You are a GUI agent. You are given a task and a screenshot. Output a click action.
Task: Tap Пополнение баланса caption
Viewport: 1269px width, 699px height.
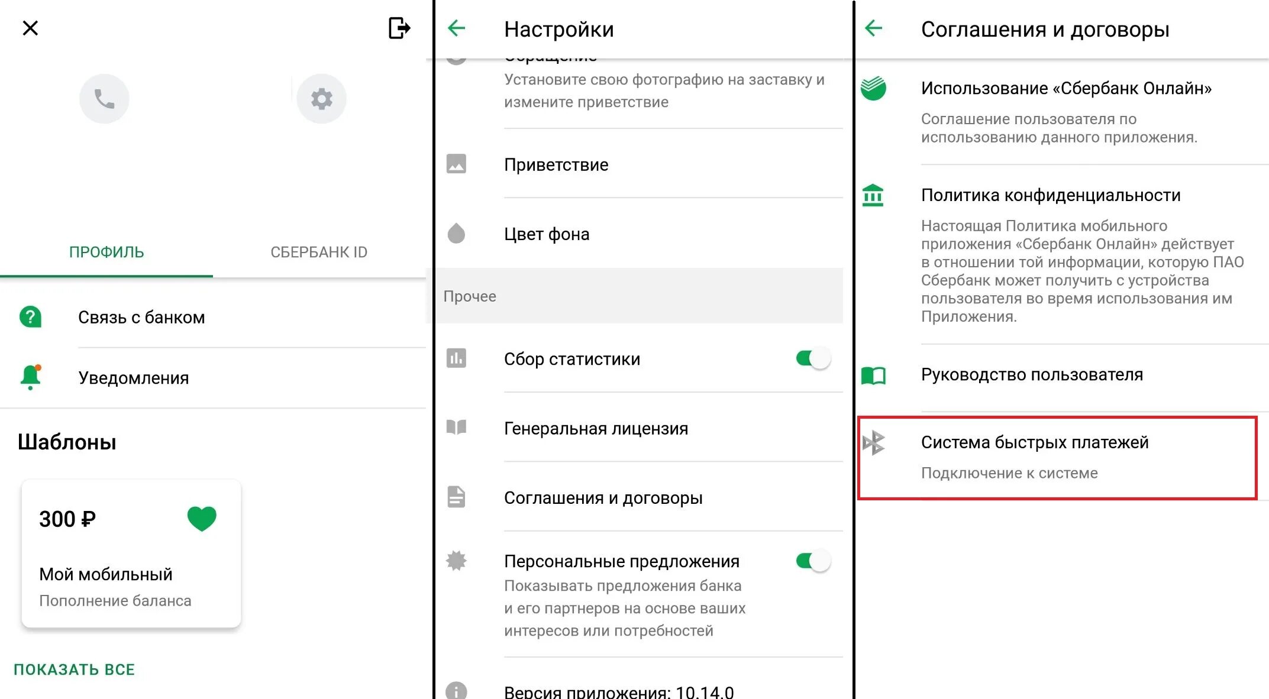(x=115, y=601)
